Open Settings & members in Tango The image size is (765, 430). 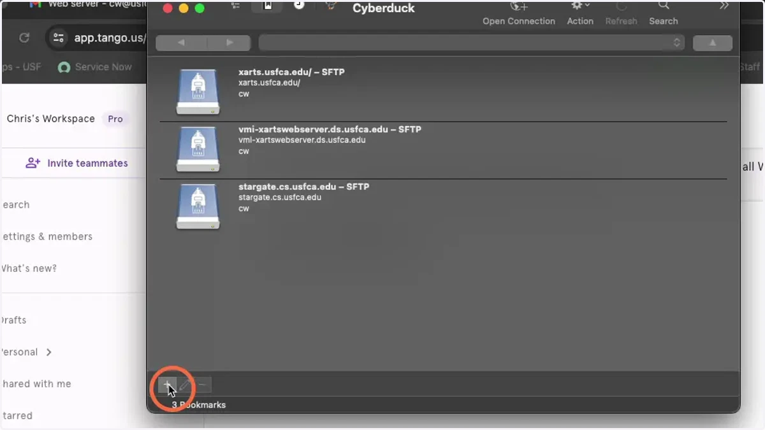point(47,236)
